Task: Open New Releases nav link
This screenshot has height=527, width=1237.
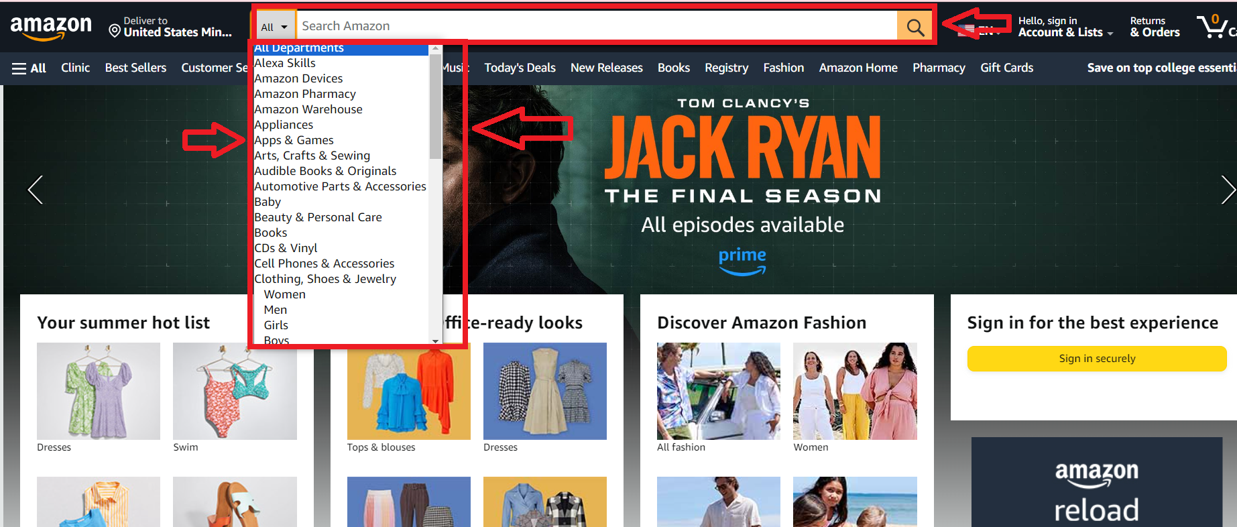Action: [607, 68]
